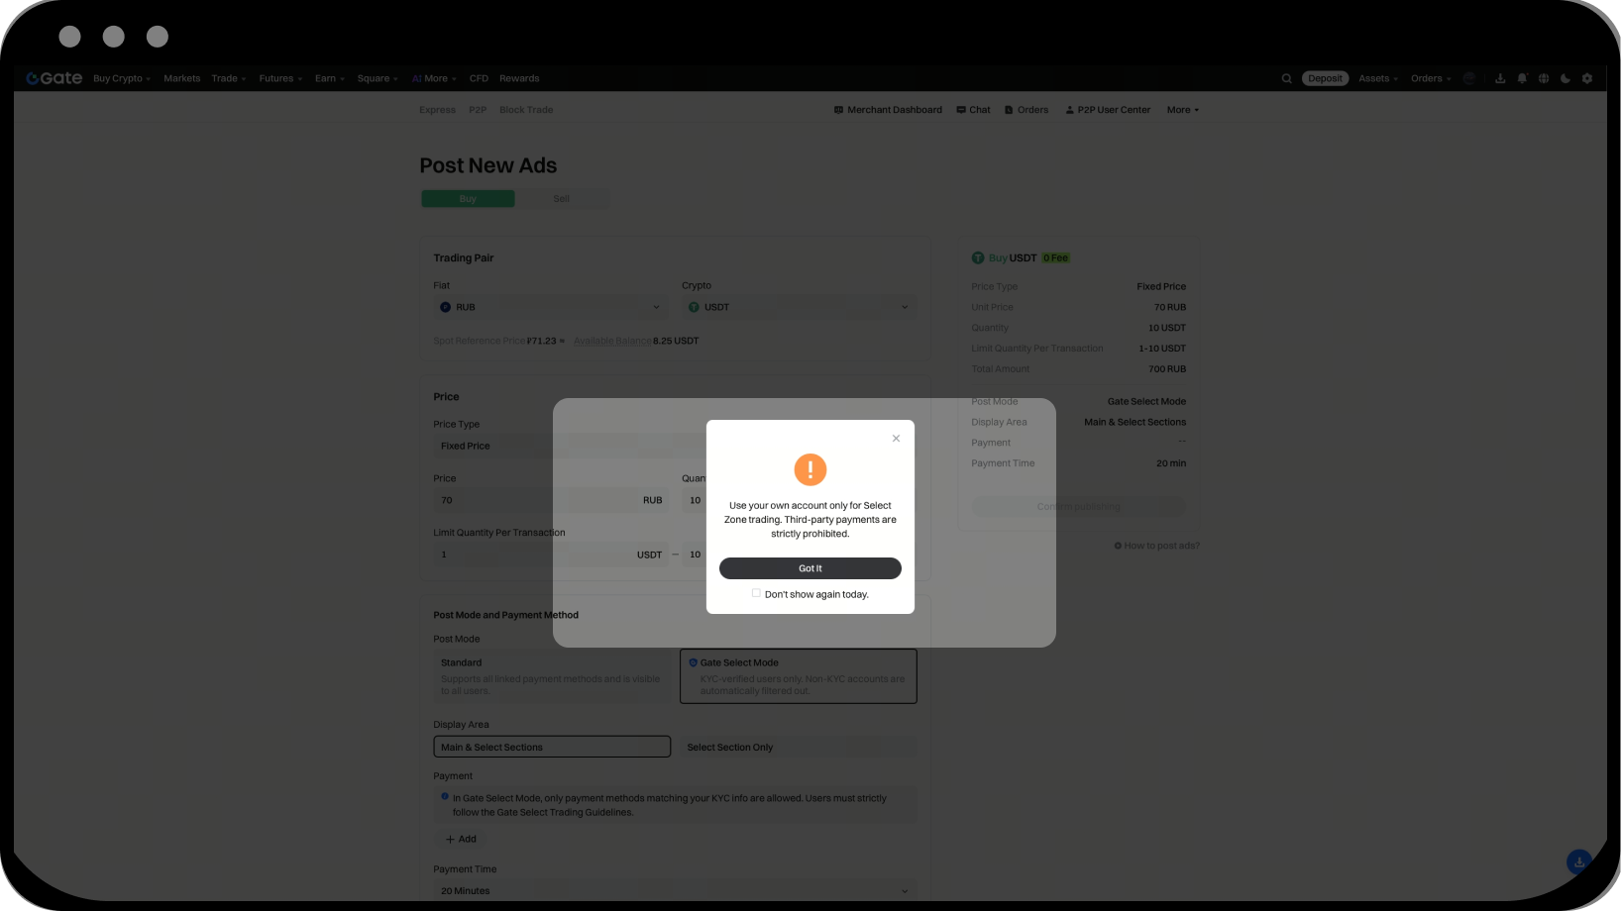Click the Orders document icon
The height and width of the screenshot is (911, 1621).
tap(1009, 110)
